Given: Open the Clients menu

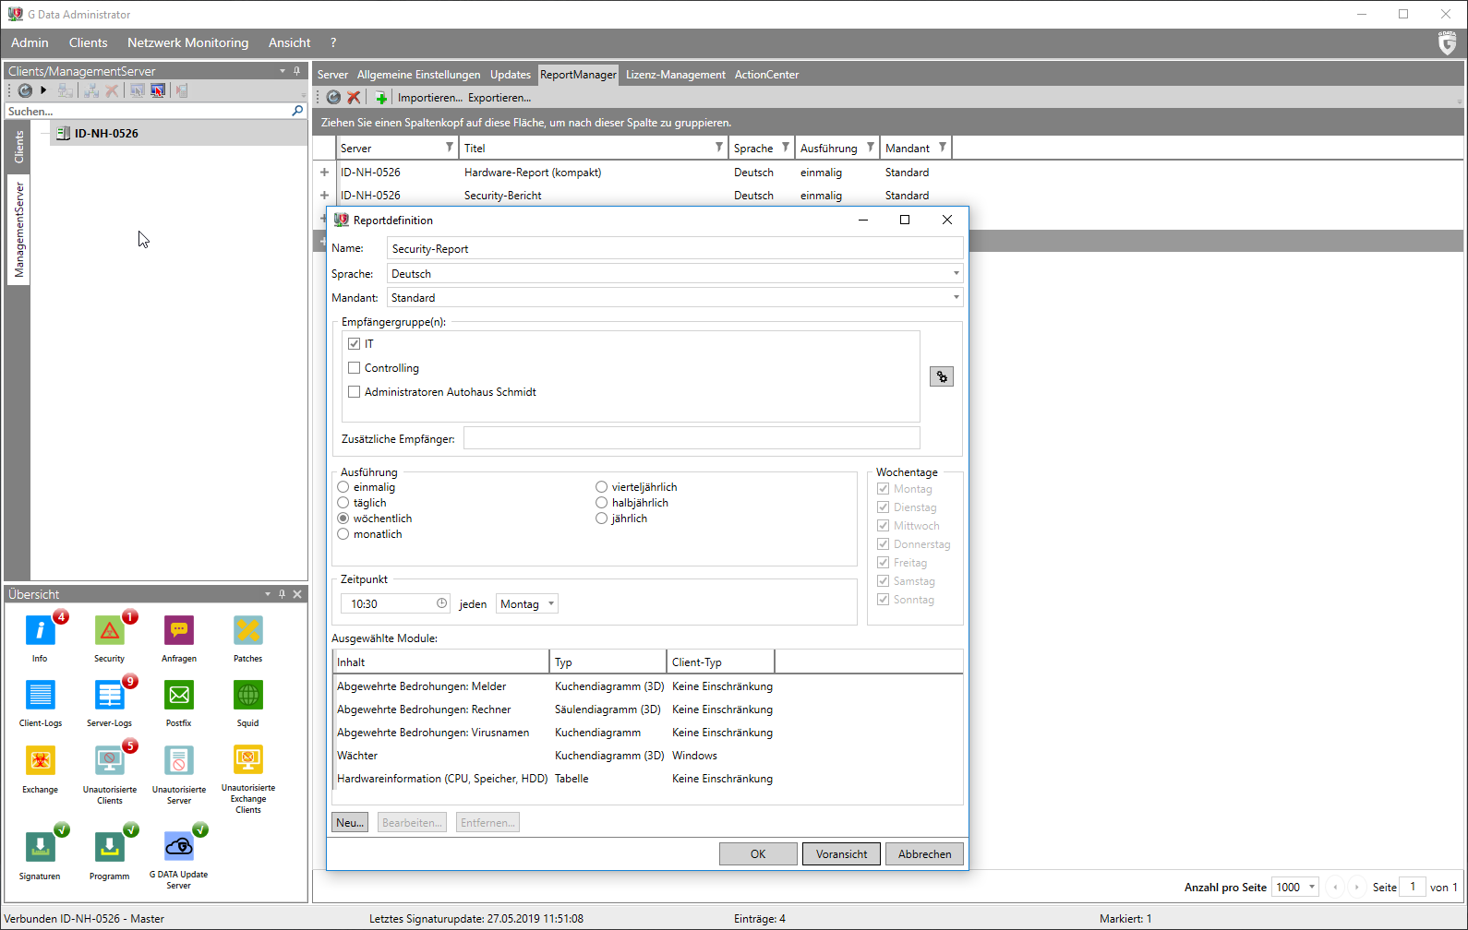Looking at the screenshot, I should (x=88, y=42).
